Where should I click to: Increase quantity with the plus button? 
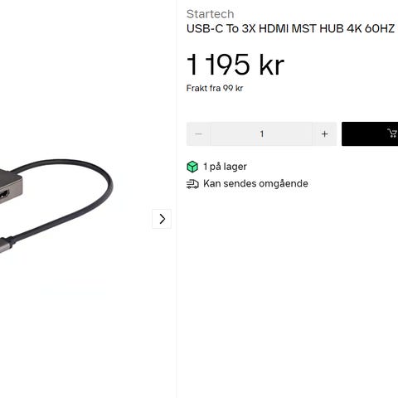tap(325, 133)
